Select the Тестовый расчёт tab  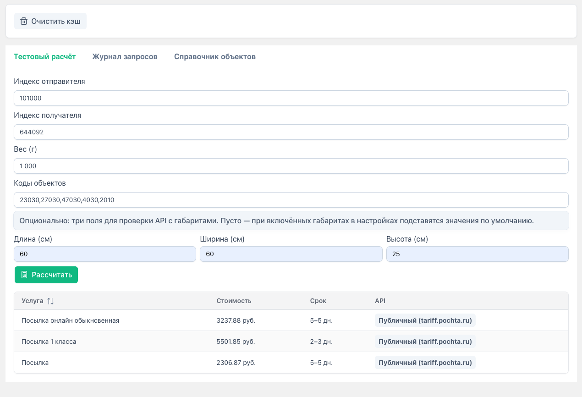44,57
